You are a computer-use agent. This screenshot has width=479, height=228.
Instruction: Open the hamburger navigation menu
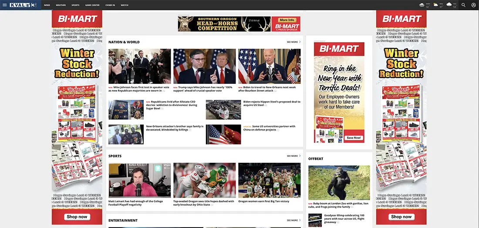click(x=5, y=5)
